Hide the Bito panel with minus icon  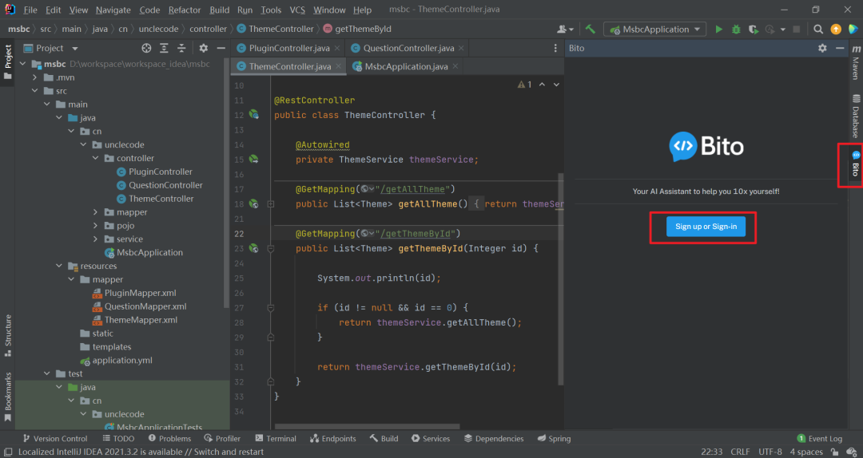click(x=840, y=49)
